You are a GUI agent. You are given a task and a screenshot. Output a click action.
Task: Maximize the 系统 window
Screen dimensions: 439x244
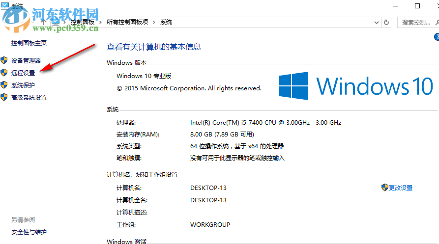pyautogui.click(x=417, y=6)
